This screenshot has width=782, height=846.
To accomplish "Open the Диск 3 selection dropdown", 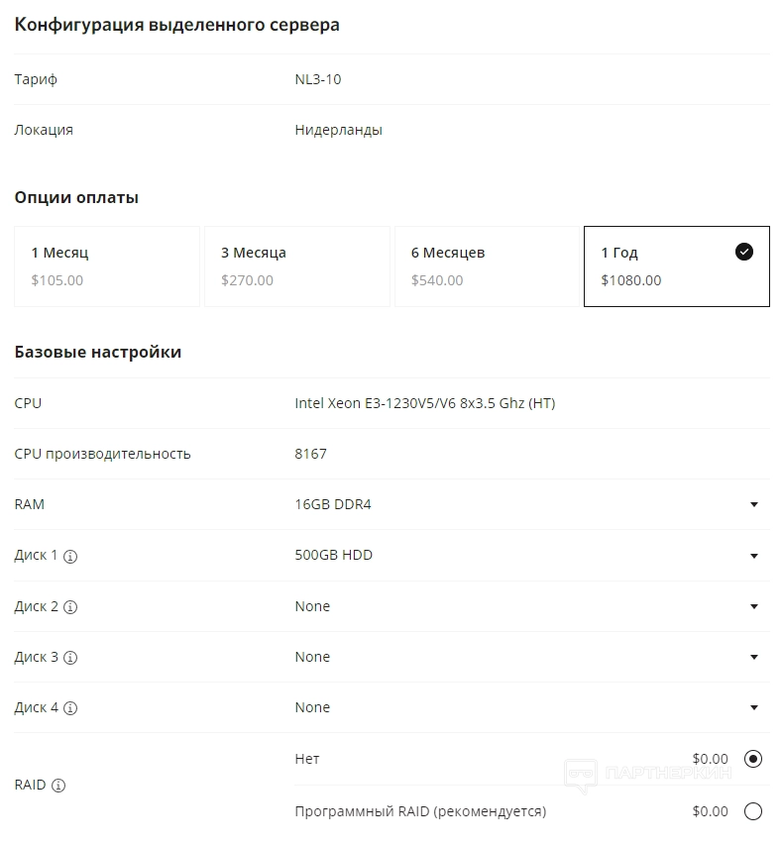I will click(x=753, y=657).
